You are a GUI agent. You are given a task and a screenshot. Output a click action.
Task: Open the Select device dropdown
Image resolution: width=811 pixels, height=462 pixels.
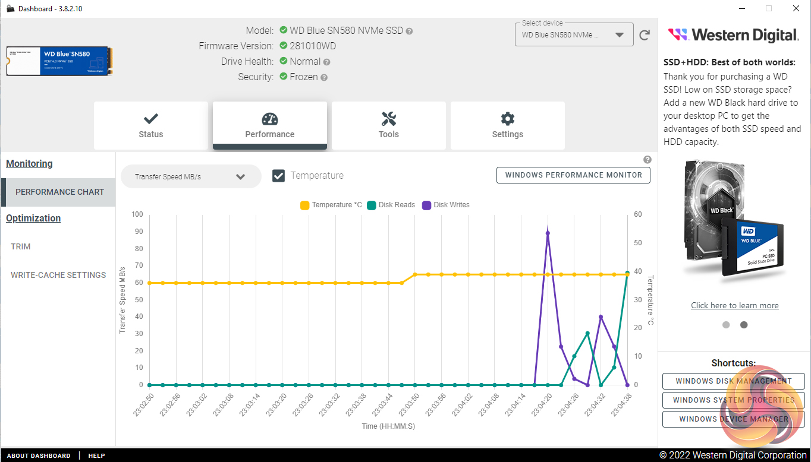pyautogui.click(x=573, y=35)
